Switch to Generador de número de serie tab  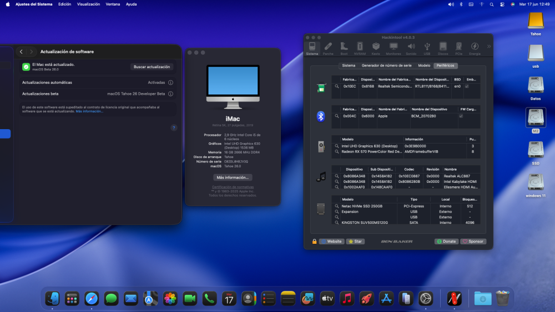pos(386,65)
